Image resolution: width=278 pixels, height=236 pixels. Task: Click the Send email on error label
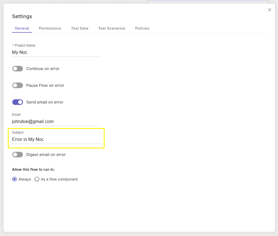(45, 102)
